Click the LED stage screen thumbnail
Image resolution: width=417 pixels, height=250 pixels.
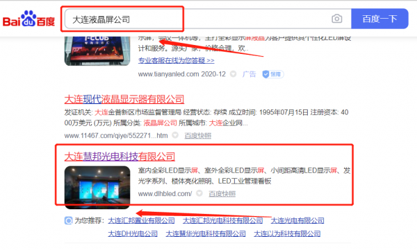coord(97,188)
